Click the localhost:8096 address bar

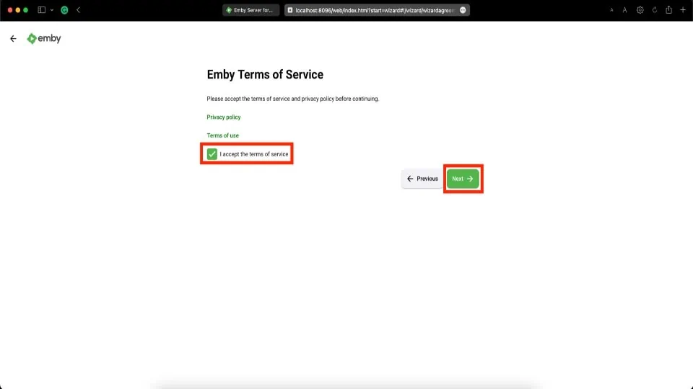pyautogui.click(x=377, y=10)
